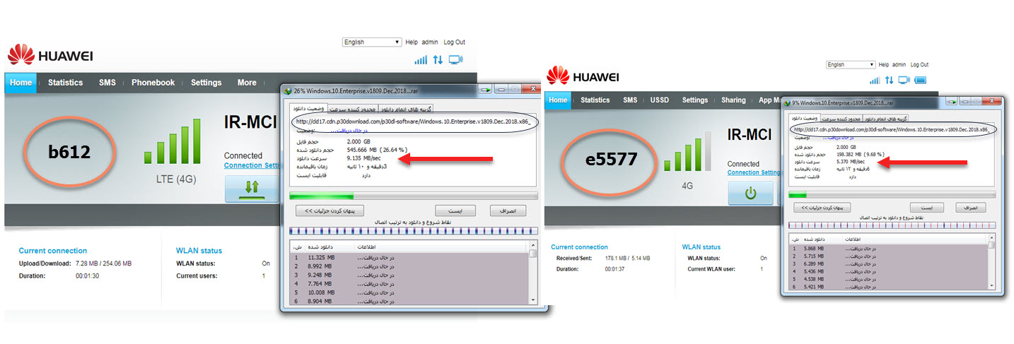Open Statistics tab on the e5577 page
Screen dimensions: 1014x344
[x=595, y=100]
